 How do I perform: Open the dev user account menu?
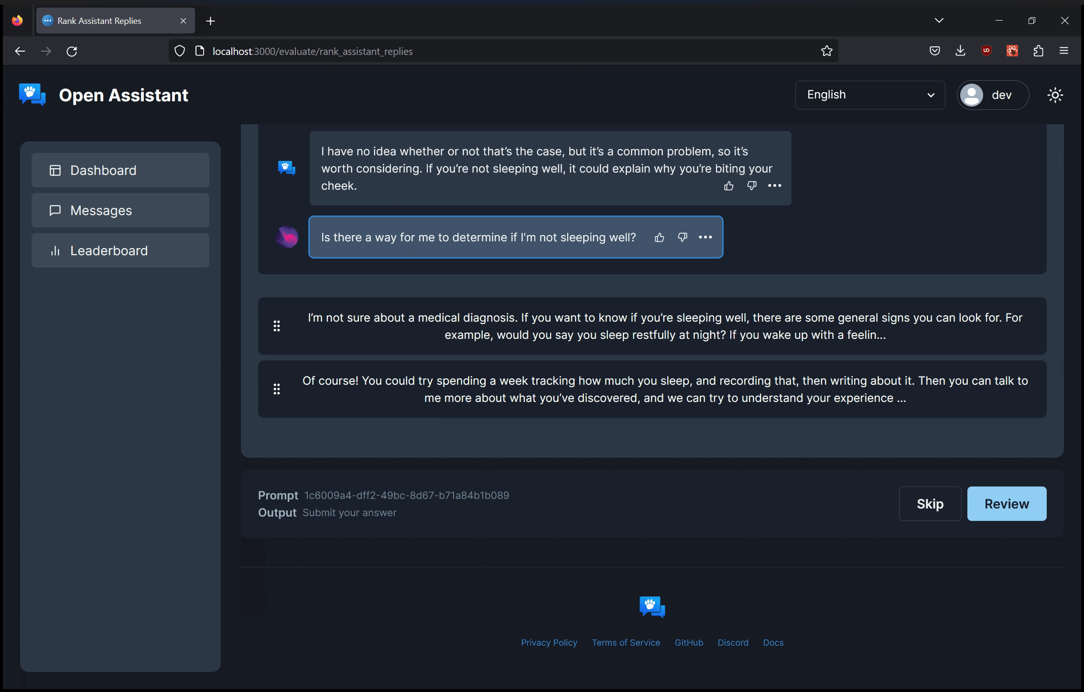(x=992, y=95)
